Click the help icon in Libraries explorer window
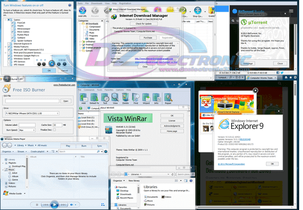 click(191, 181)
